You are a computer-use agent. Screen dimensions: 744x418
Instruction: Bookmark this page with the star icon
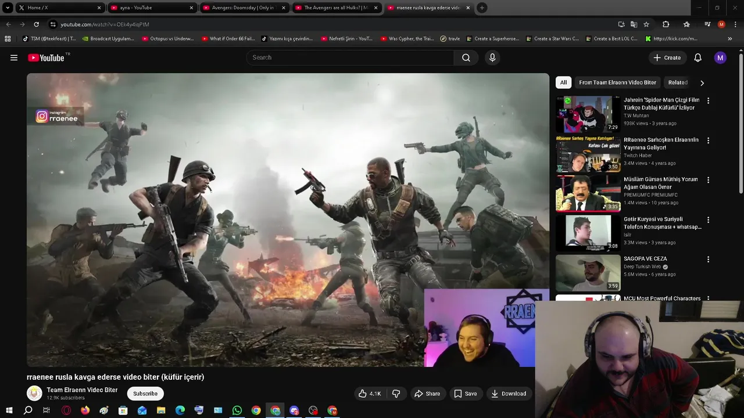tap(646, 24)
